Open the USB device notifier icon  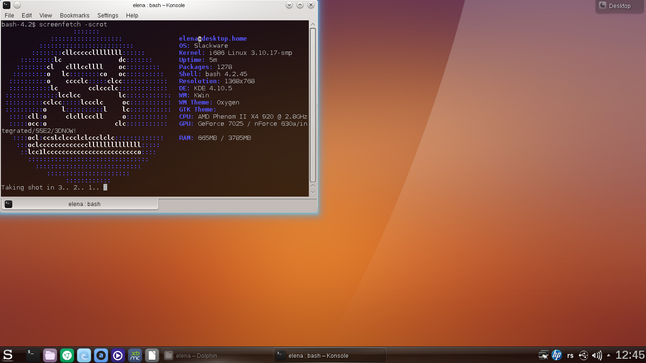point(583,355)
